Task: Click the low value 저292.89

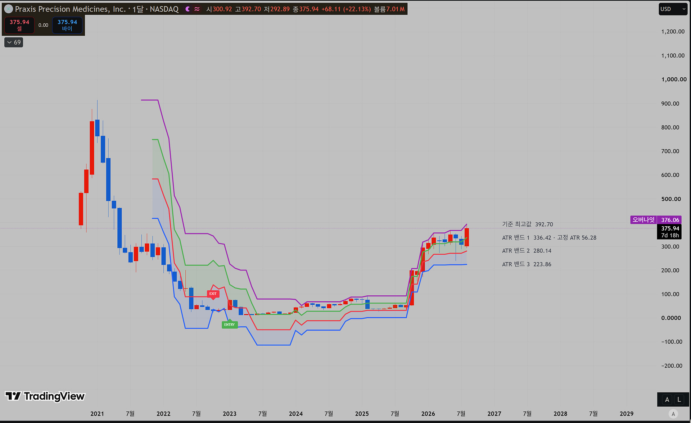Action: [x=277, y=9]
